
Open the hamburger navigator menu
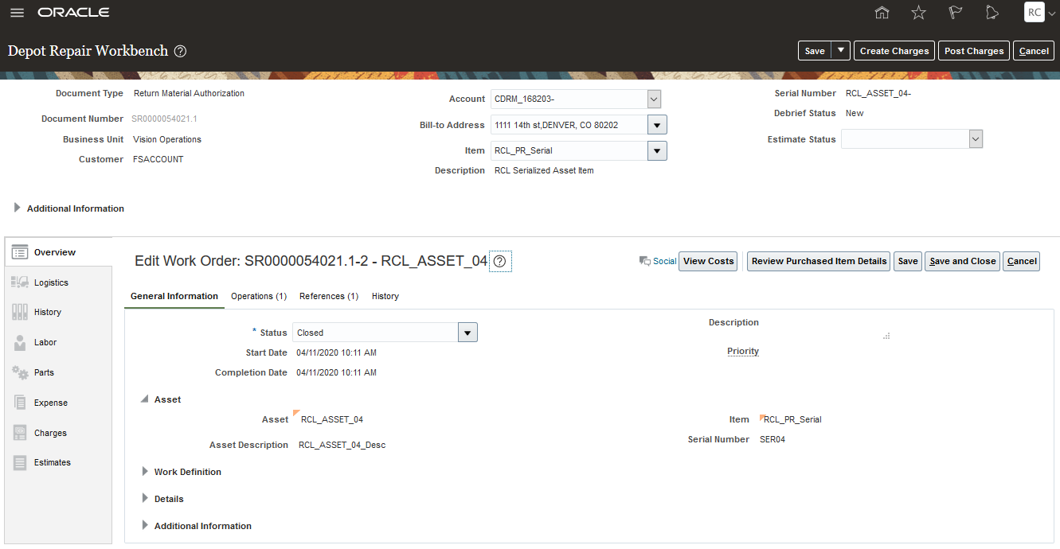coord(17,13)
